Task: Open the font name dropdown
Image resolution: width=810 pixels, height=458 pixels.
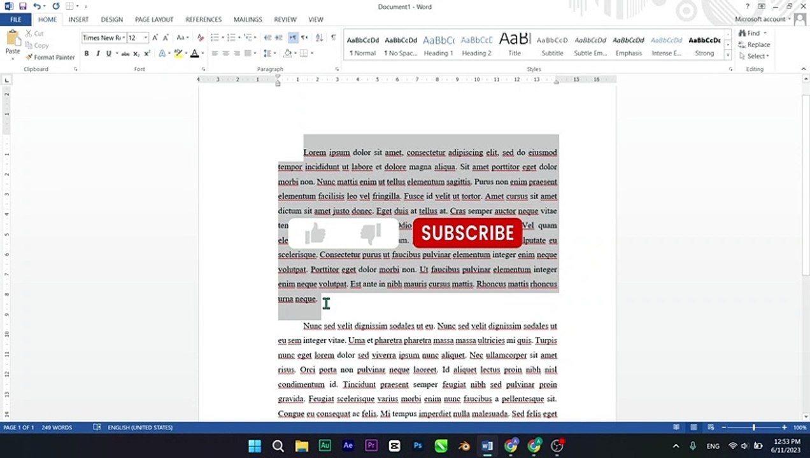Action: tap(103, 38)
